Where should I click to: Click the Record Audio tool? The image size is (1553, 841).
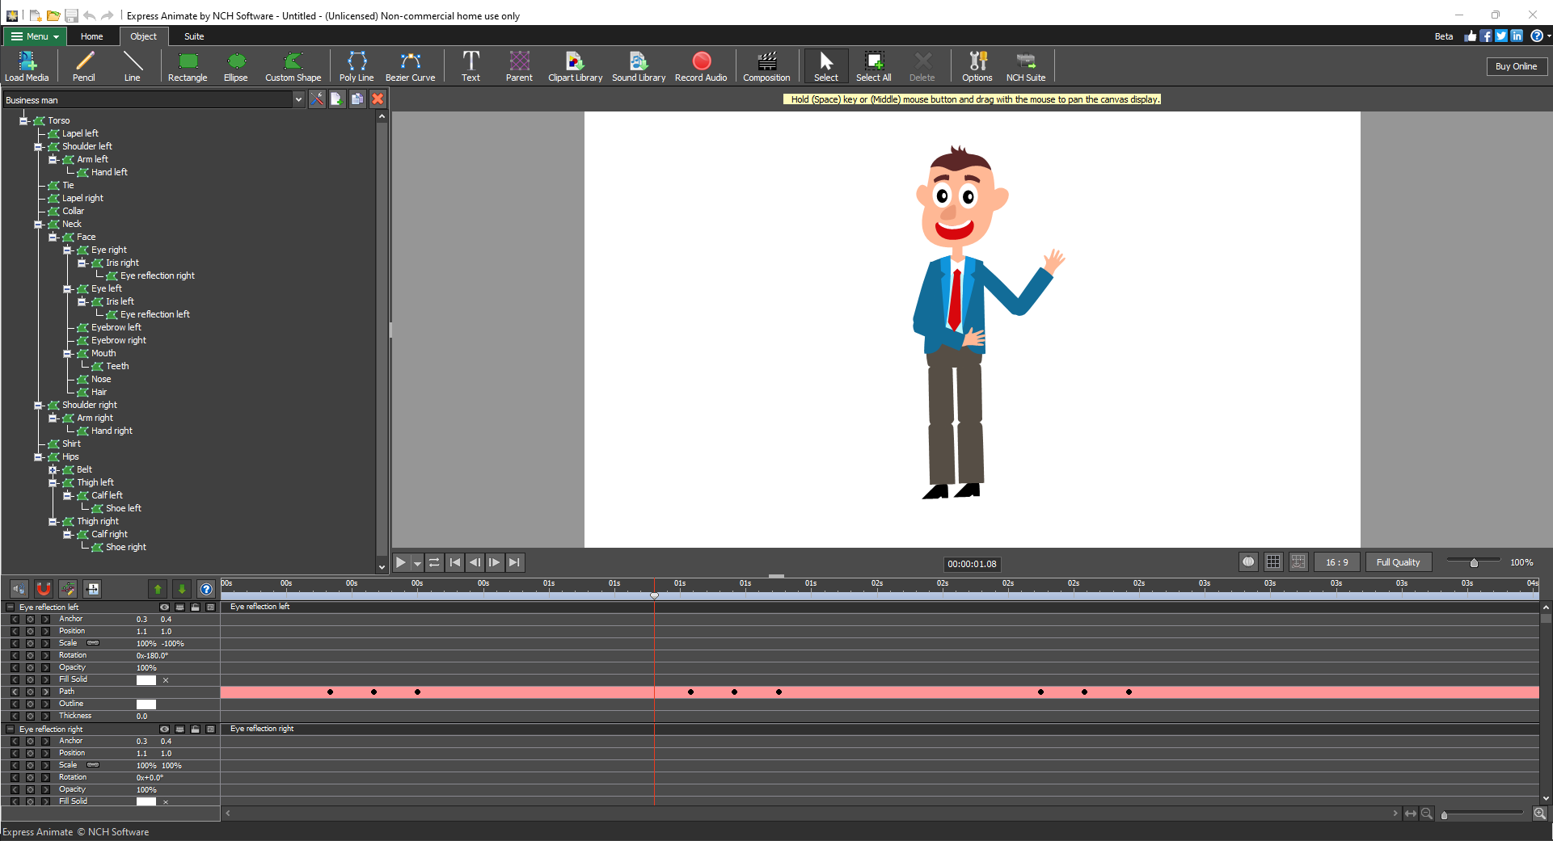(x=701, y=65)
